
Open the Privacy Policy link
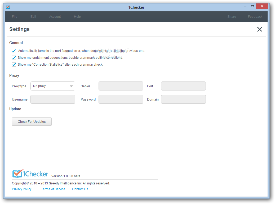[21, 189]
